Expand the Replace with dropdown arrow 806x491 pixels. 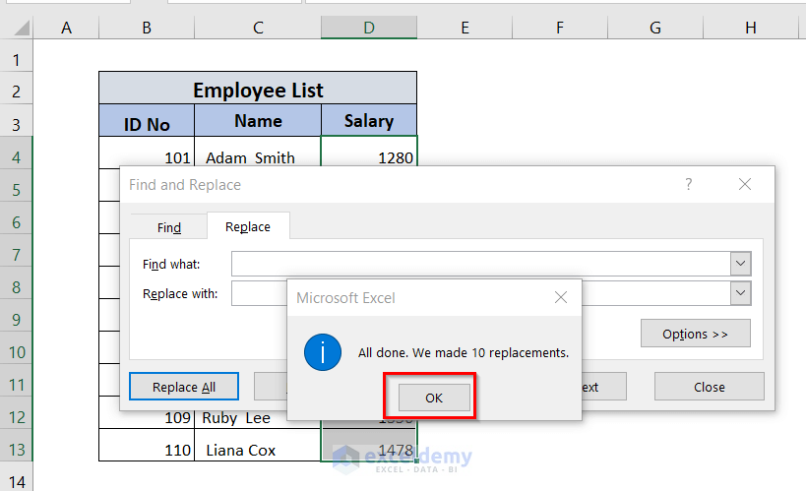[740, 293]
